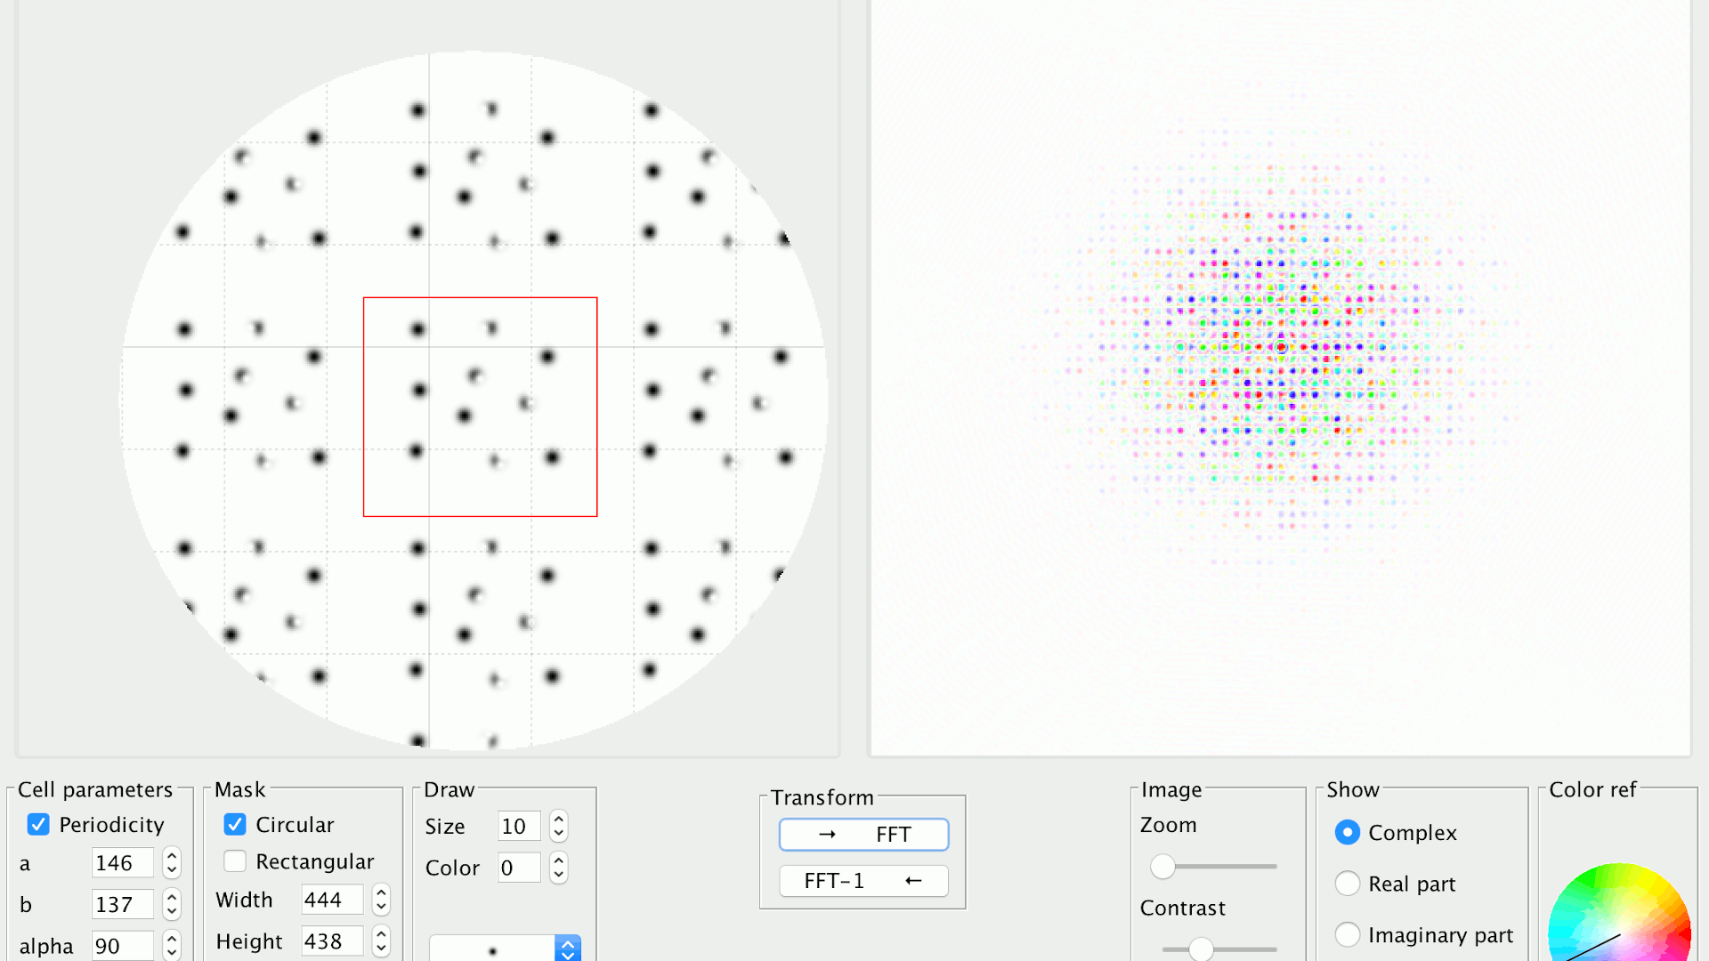Uncheck the Periodicity checkbox
Screen dimensions: 1709x961
(38, 825)
